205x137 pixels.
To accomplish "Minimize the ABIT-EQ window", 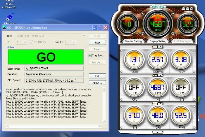I will pyautogui.click(x=184, y=9).
